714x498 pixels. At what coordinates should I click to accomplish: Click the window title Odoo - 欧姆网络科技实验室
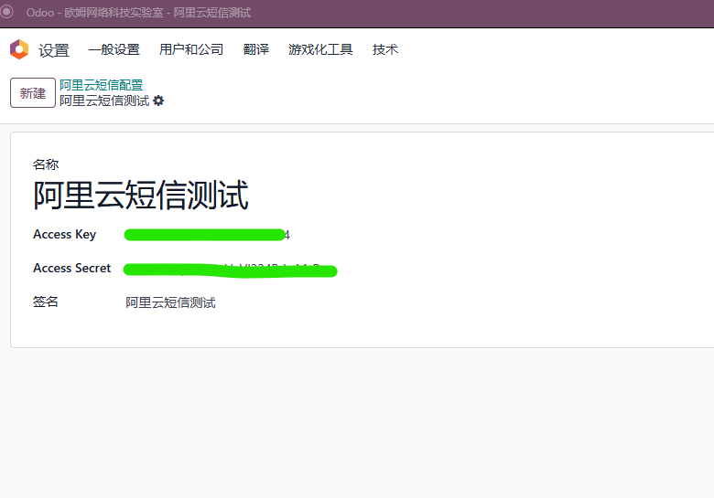click(x=94, y=12)
